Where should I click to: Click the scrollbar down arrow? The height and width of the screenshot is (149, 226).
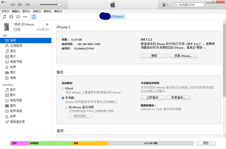[x=224, y=136]
